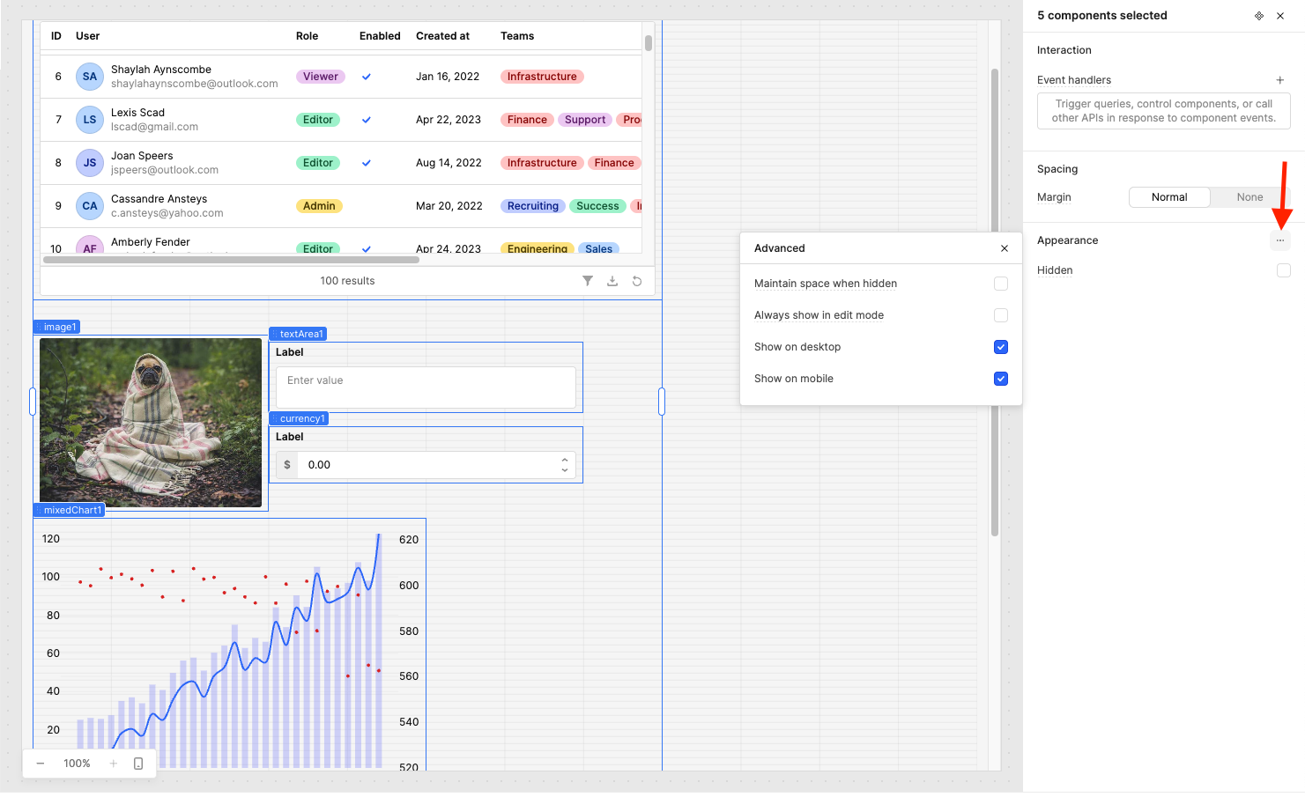The image size is (1305, 797).
Task: Click the Recruiting team tag
Action: pos(533,206)
